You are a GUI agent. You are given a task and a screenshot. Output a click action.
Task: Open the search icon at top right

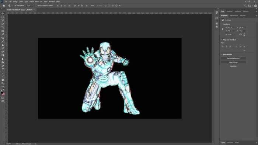click(245, 6)
